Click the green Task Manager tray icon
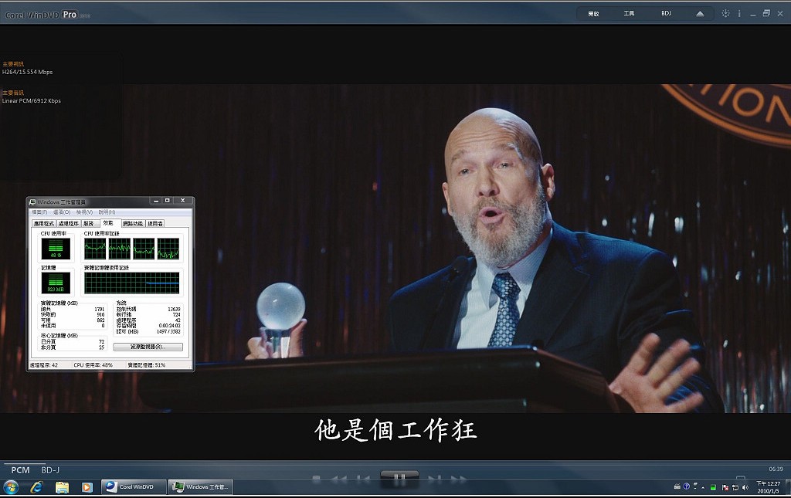The width and height of the screenshot is (791, 498). click(x=713, y=487)
